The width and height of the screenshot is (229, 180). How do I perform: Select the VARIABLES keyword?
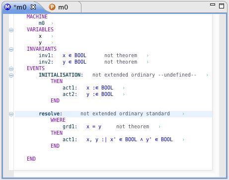tap(40, 29)
